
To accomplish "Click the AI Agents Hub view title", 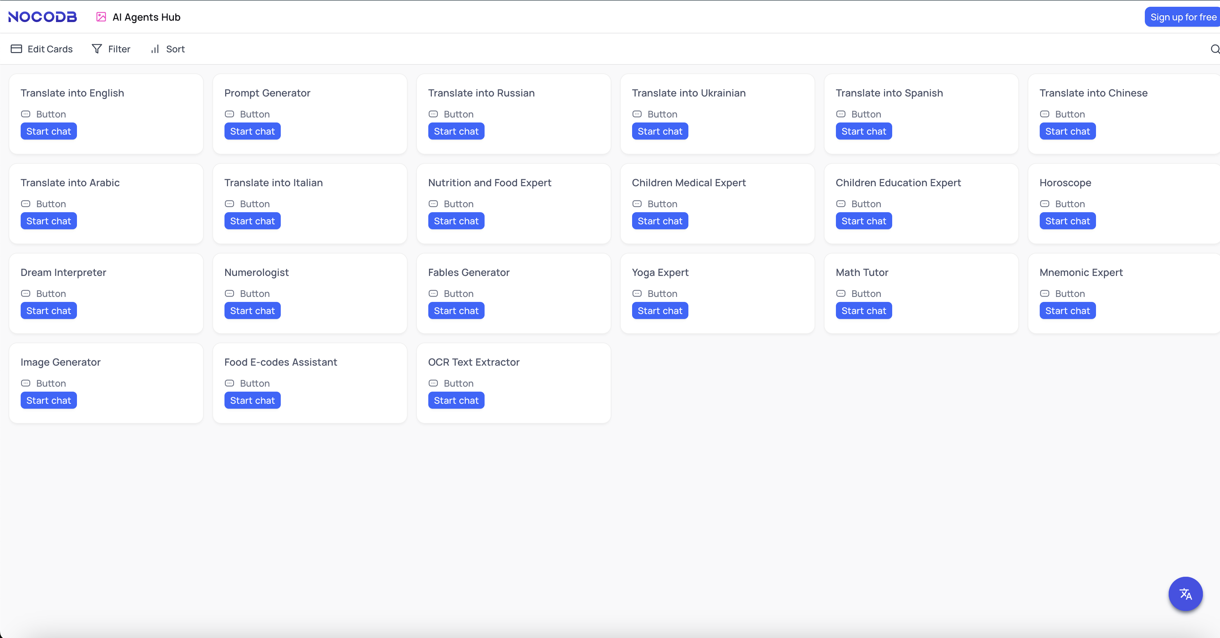I will [146, 17].
